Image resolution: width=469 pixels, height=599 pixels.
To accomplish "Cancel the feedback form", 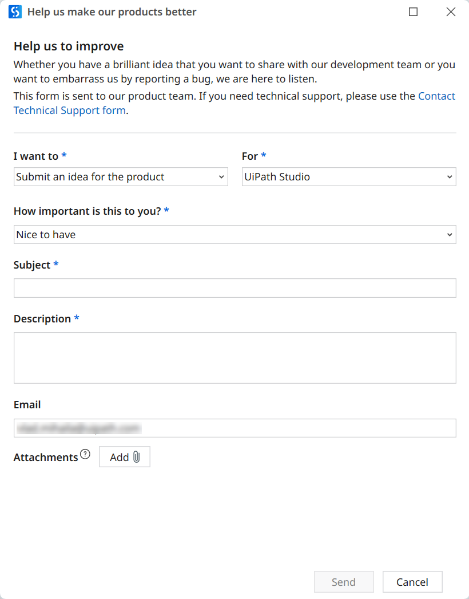I will point(412,582).
